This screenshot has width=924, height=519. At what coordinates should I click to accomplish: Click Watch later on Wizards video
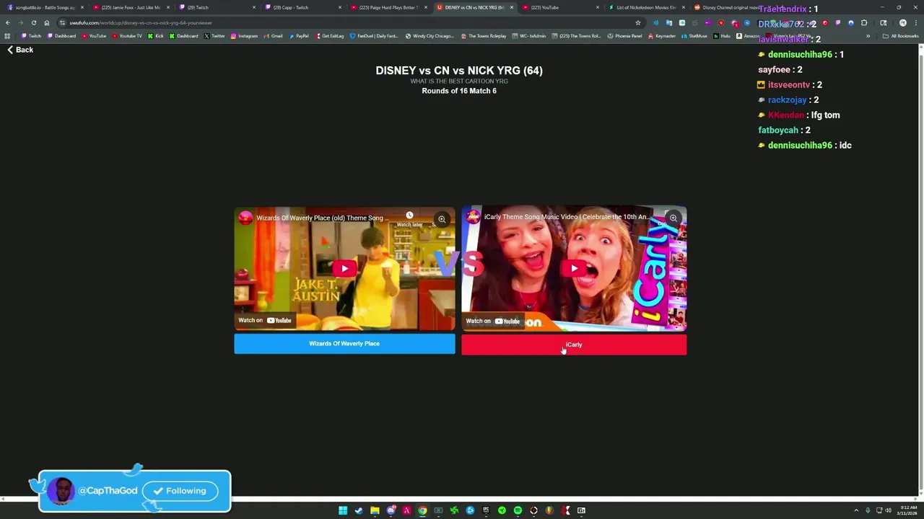(x=409, y=219)
